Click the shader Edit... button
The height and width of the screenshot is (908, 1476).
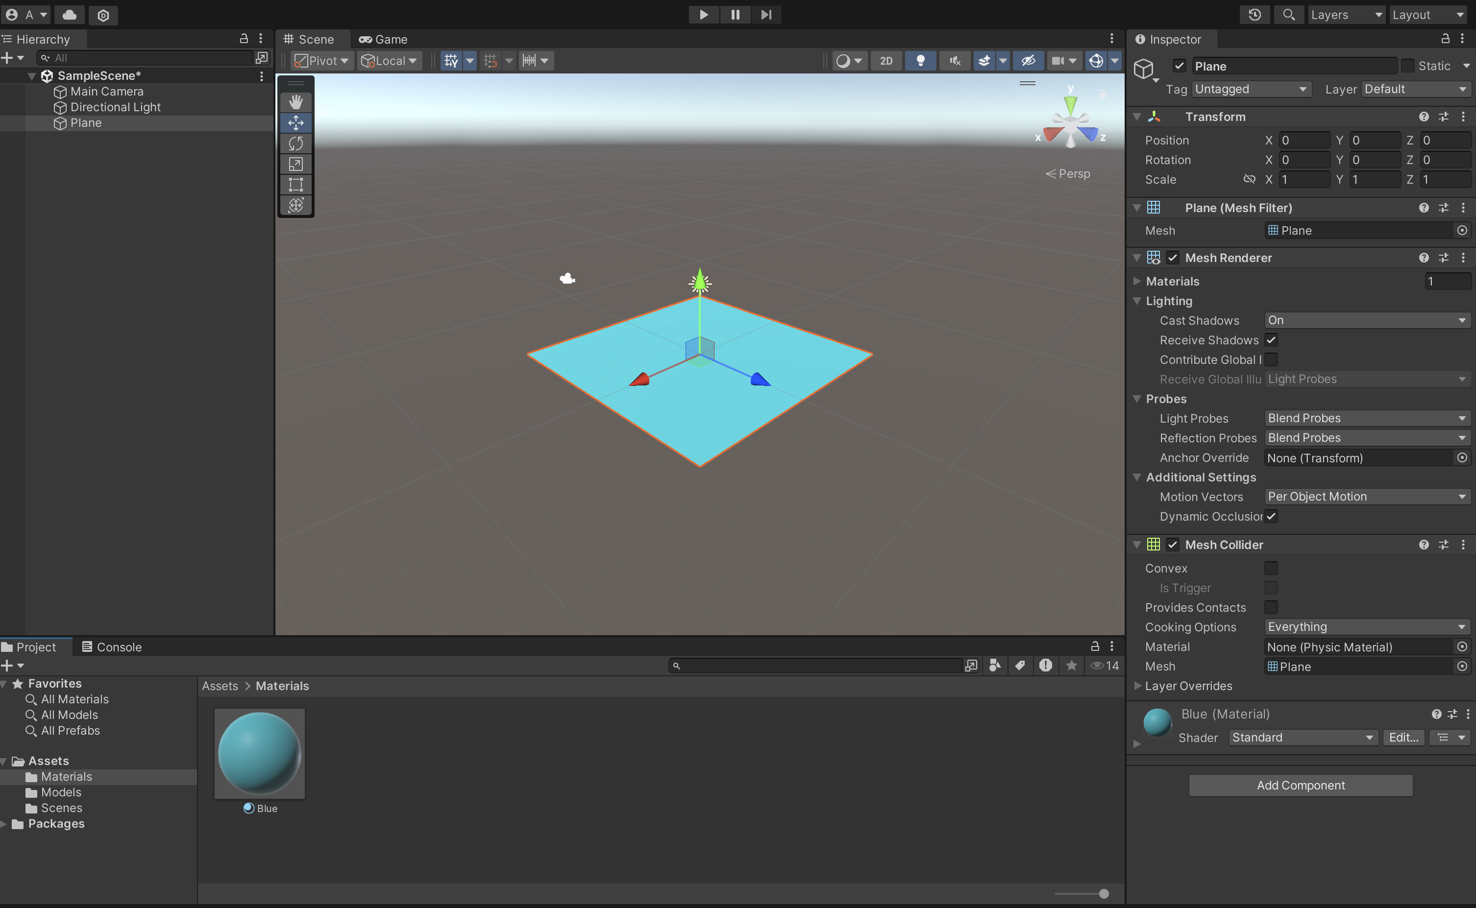[x=1402, y=738]
